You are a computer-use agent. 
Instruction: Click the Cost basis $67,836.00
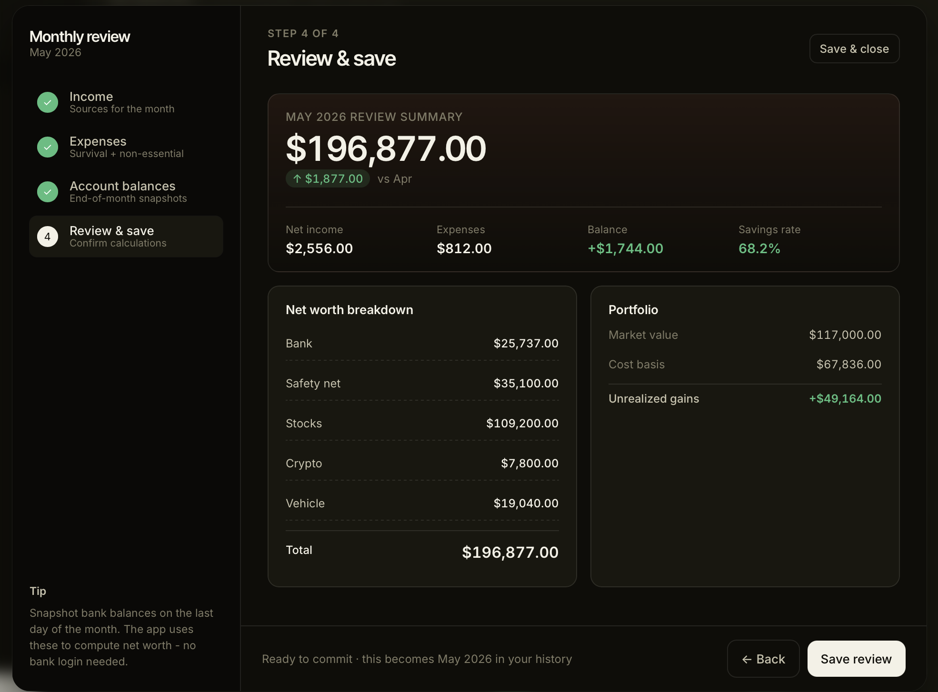pyautogui.click(x=848, y=364)
